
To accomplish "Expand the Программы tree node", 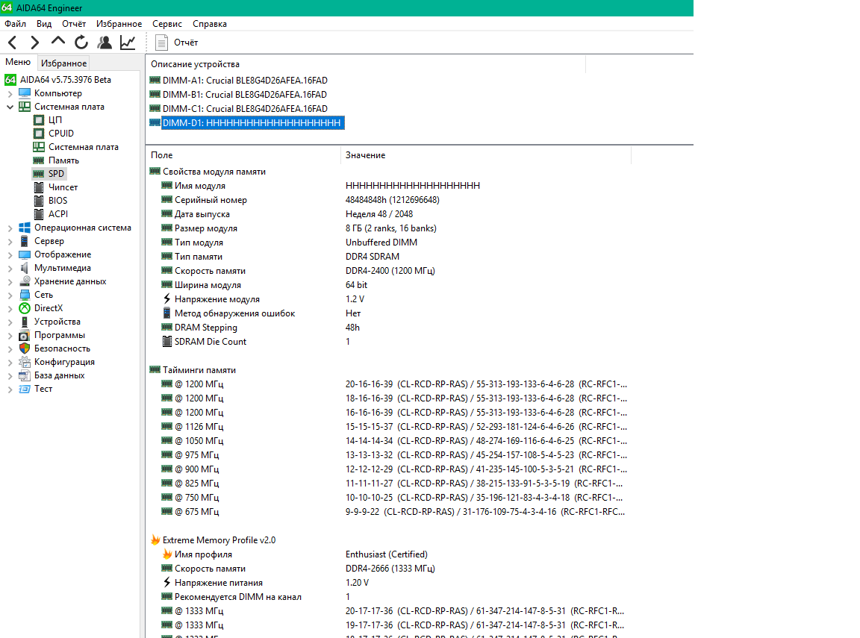I will 10,336.
